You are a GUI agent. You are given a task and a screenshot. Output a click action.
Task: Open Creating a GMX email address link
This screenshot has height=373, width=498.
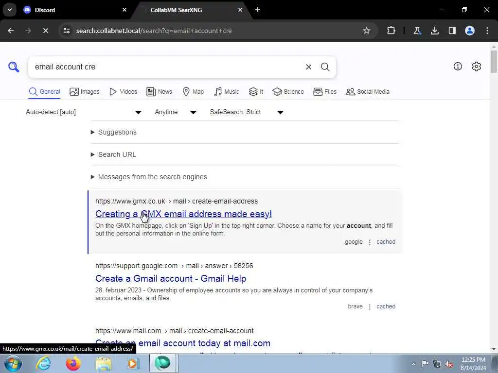tap(183, 214)
